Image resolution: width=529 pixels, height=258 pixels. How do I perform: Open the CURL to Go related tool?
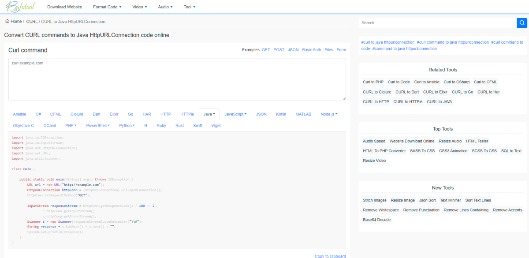pos(462,92)
